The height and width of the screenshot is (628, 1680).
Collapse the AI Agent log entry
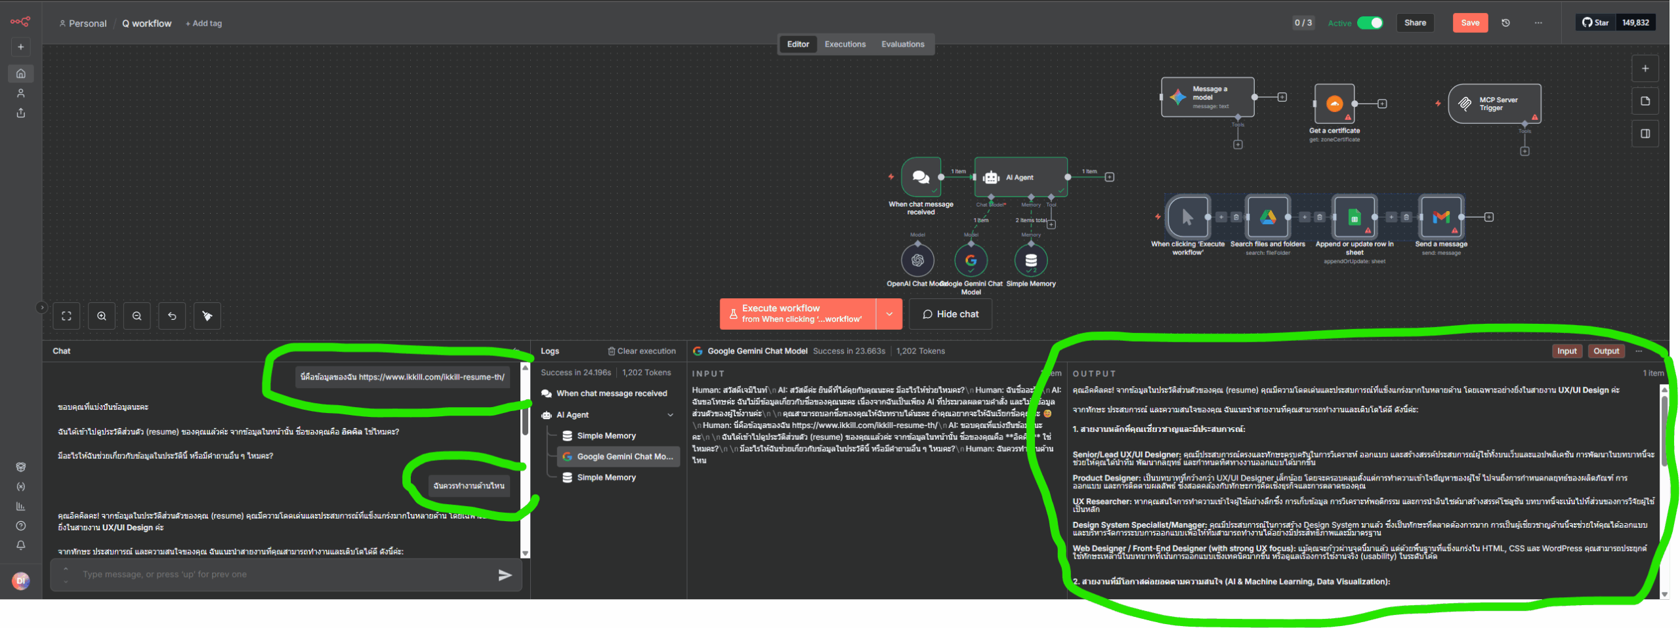point(670,415)
